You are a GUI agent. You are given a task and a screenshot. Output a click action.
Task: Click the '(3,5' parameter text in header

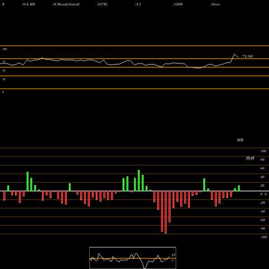click(x=138, y=4)
